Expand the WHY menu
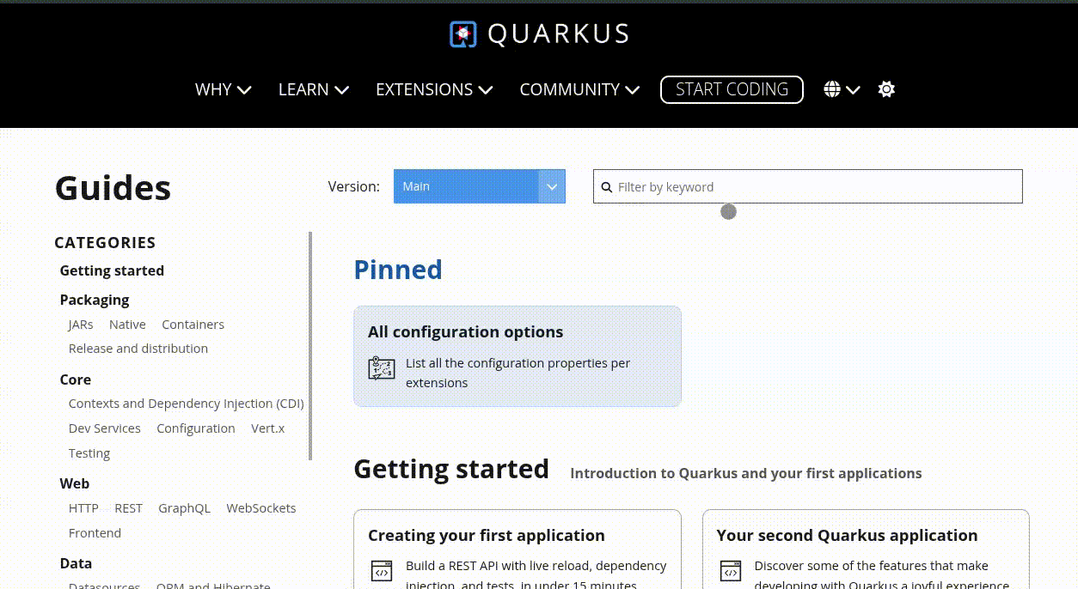 [x=223, y=89]
